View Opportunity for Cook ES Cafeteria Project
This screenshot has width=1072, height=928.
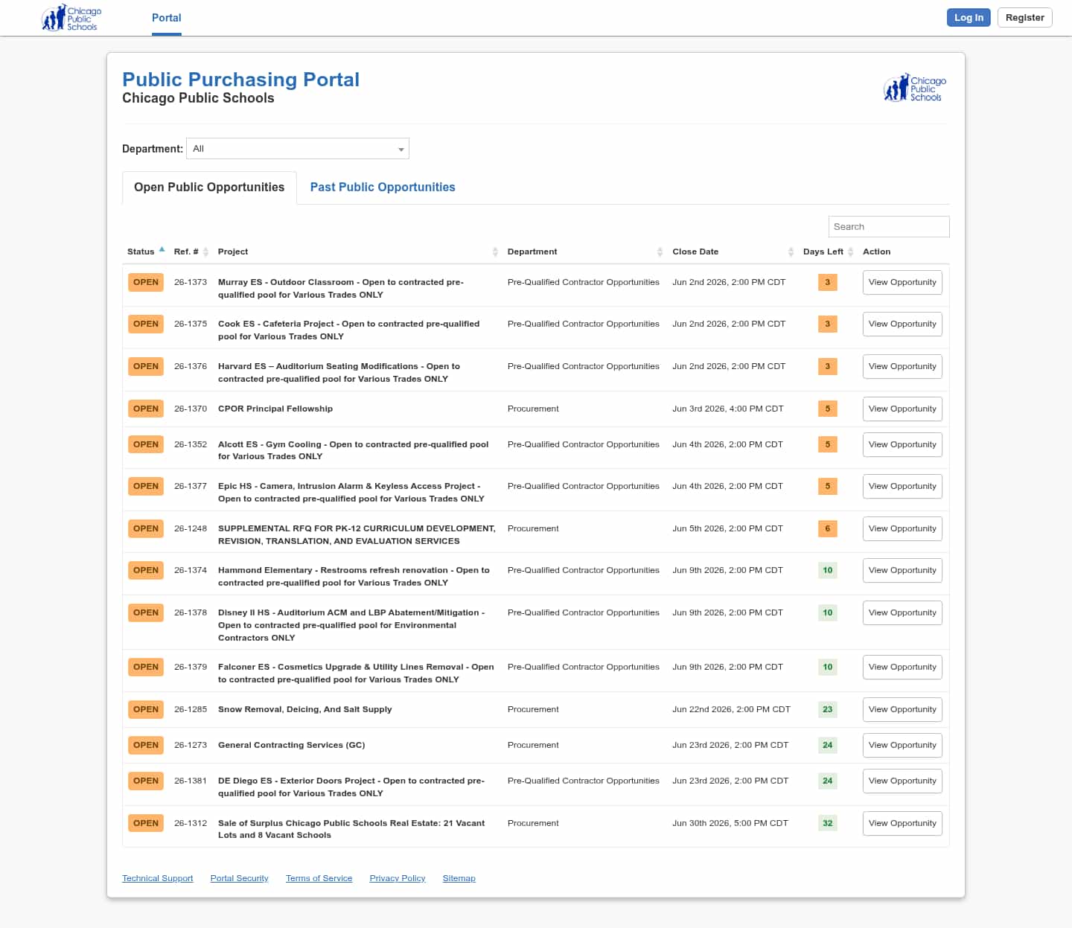point(902,324)
